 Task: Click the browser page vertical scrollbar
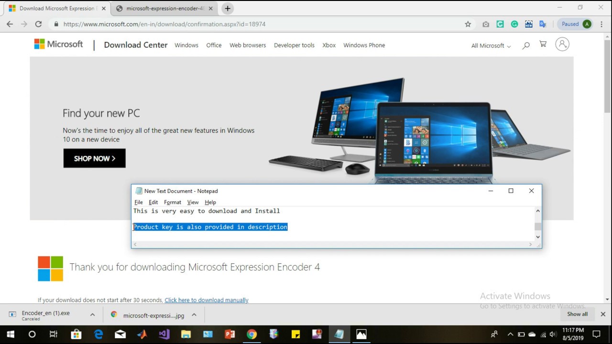[x=608, y=76]
